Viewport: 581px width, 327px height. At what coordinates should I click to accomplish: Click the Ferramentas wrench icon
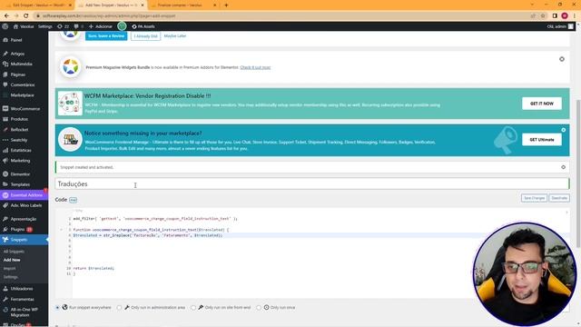click(x=5, y=299)
